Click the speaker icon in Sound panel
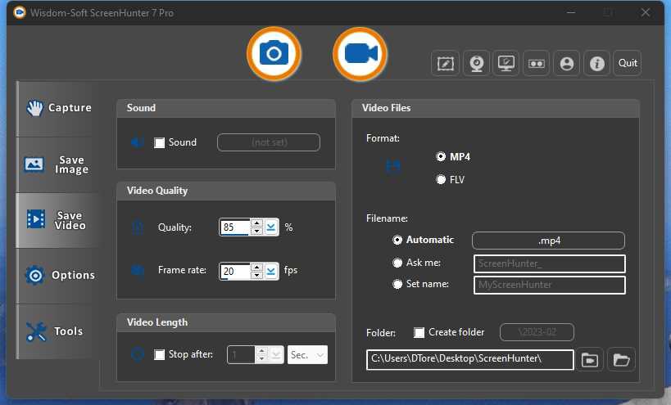This screenshot has width=671, height=405. (x=138, y=142)
